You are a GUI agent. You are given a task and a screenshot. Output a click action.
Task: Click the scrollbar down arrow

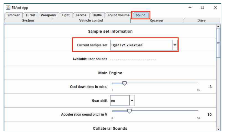click(218, 129)
